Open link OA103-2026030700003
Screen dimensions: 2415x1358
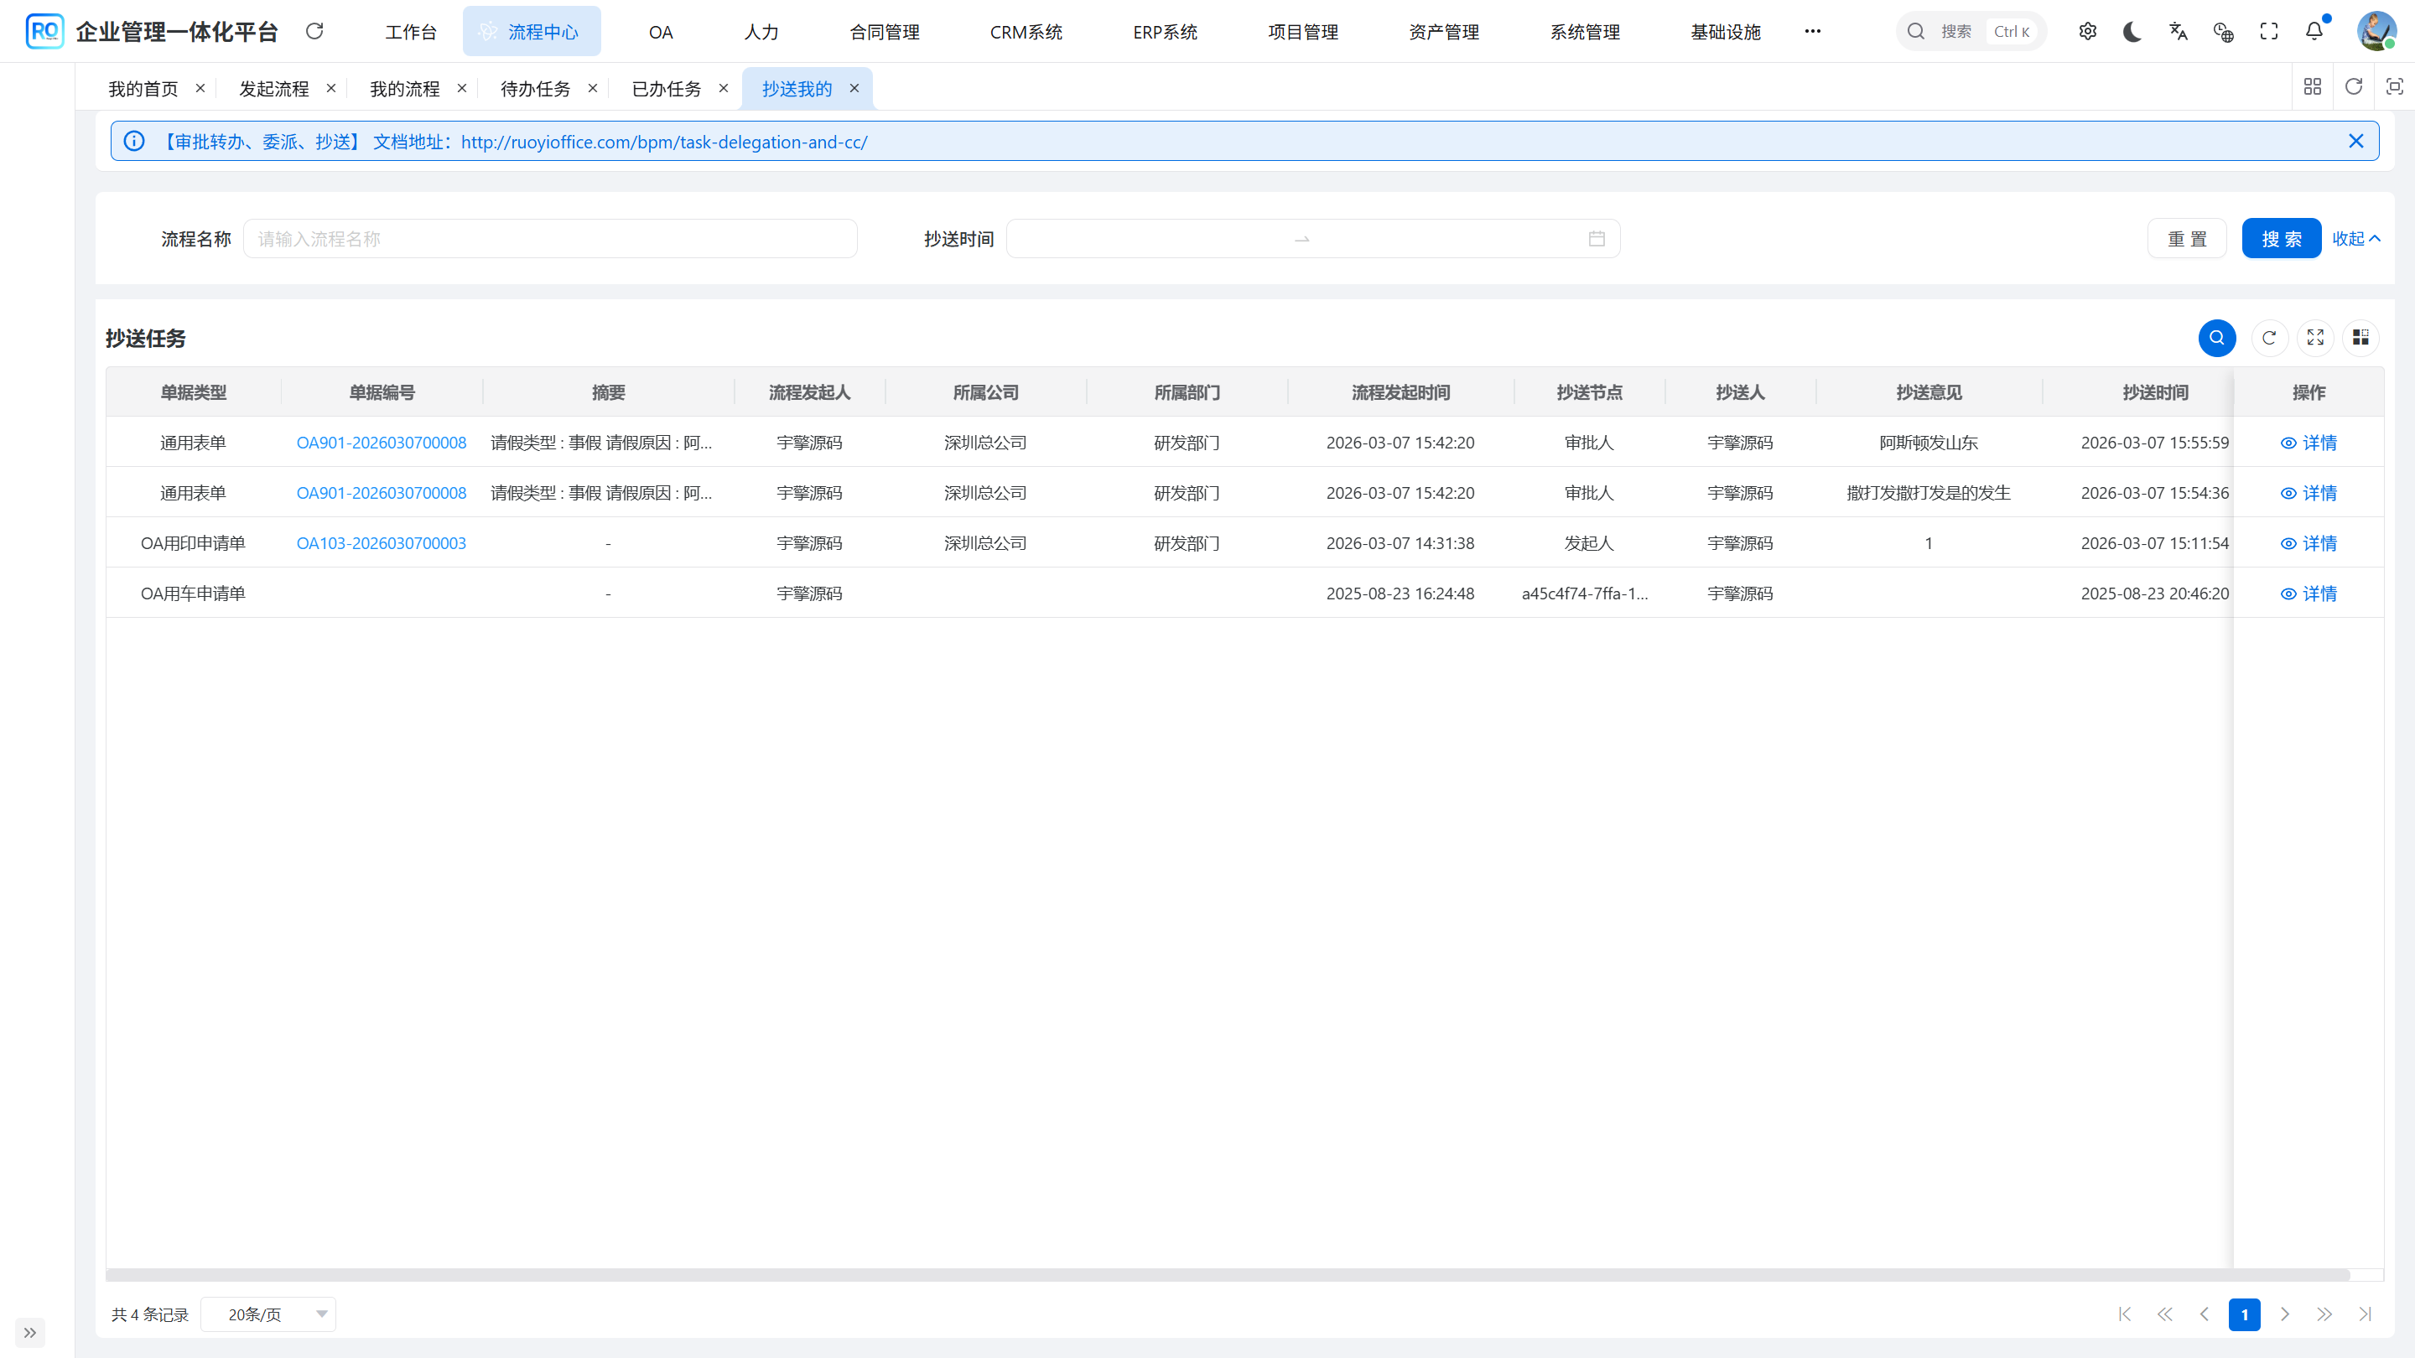coord(381,543)
